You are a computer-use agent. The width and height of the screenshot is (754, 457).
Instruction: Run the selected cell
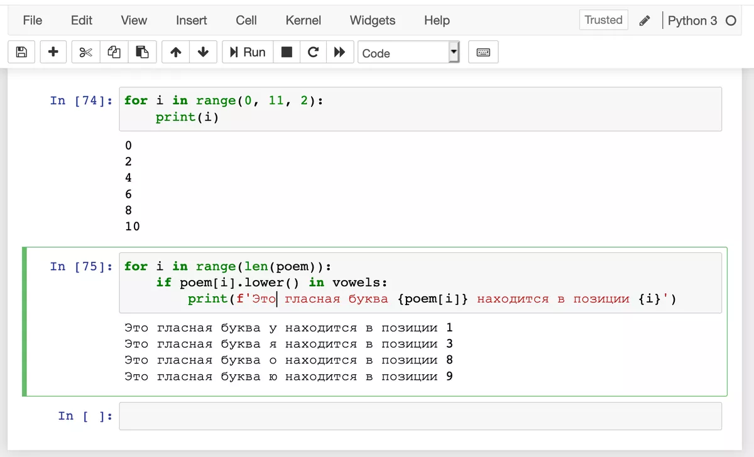click(x=247, y=52)
